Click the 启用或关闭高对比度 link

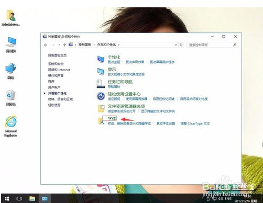(x=194, y=99)
